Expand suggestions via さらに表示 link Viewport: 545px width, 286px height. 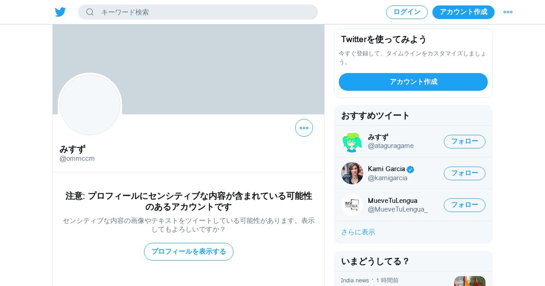(358, 232)
